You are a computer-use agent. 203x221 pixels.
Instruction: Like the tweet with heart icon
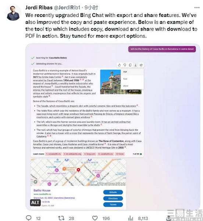[95, 218]
